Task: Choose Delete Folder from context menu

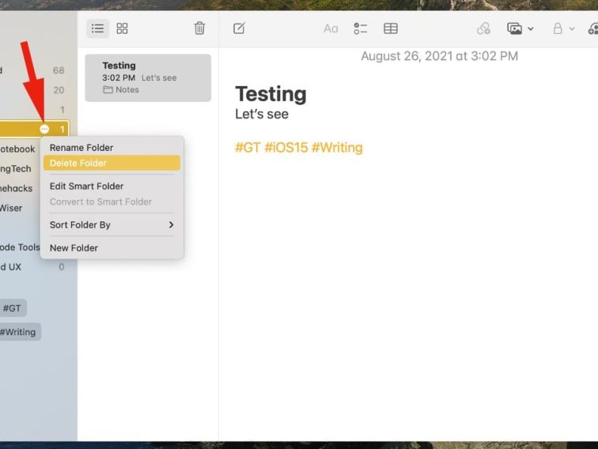Action: pos(78,163)
